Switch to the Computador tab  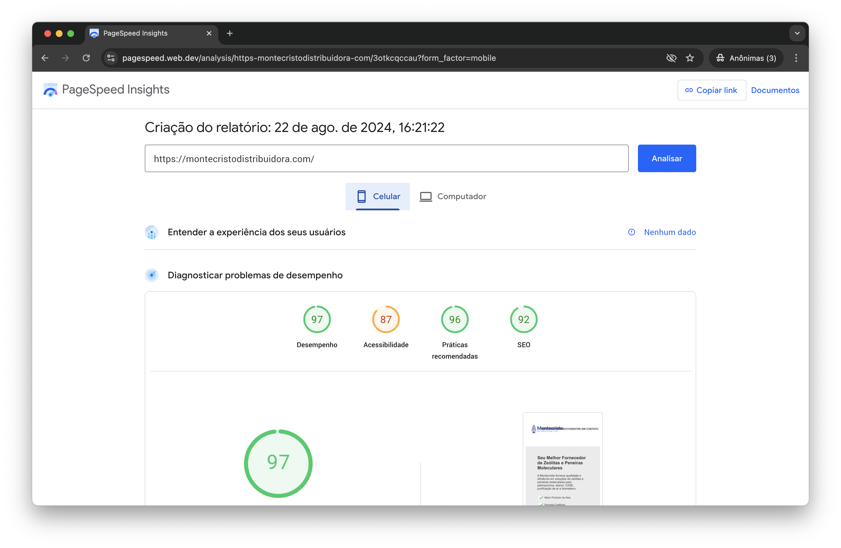pos(453,196)
